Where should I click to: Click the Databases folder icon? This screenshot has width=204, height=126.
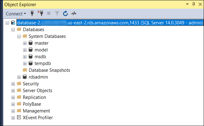[x=19, y=29]
